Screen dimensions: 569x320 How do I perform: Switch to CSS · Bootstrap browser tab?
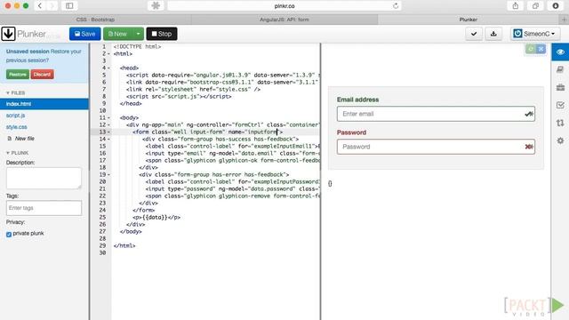[95, 20]
